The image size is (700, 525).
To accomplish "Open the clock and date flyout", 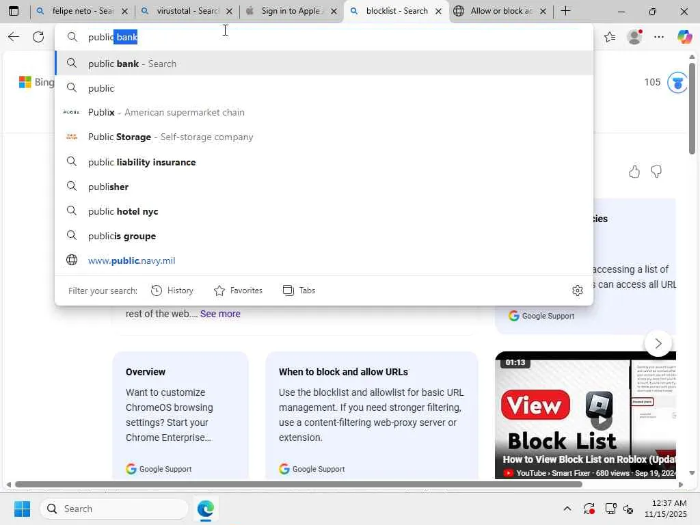I will pos(665,509).
